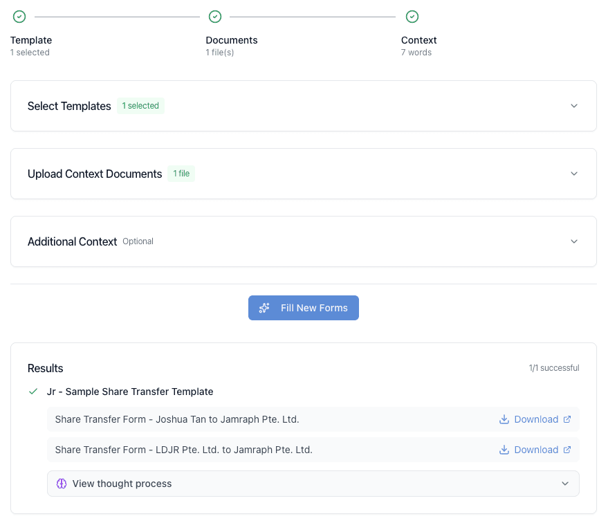Click the Documents step checkmark circle

coord(214,16)
